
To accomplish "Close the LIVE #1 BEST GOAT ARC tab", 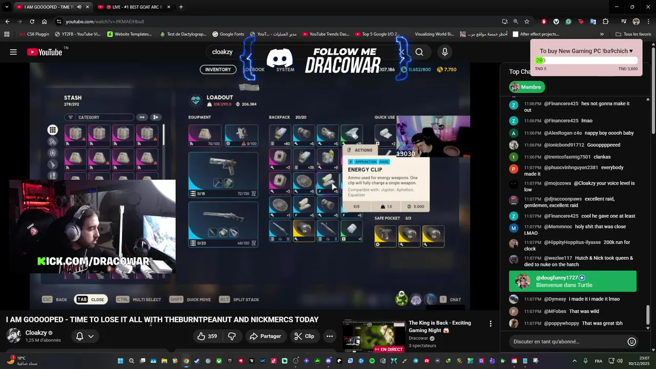I will coord(168,7).
